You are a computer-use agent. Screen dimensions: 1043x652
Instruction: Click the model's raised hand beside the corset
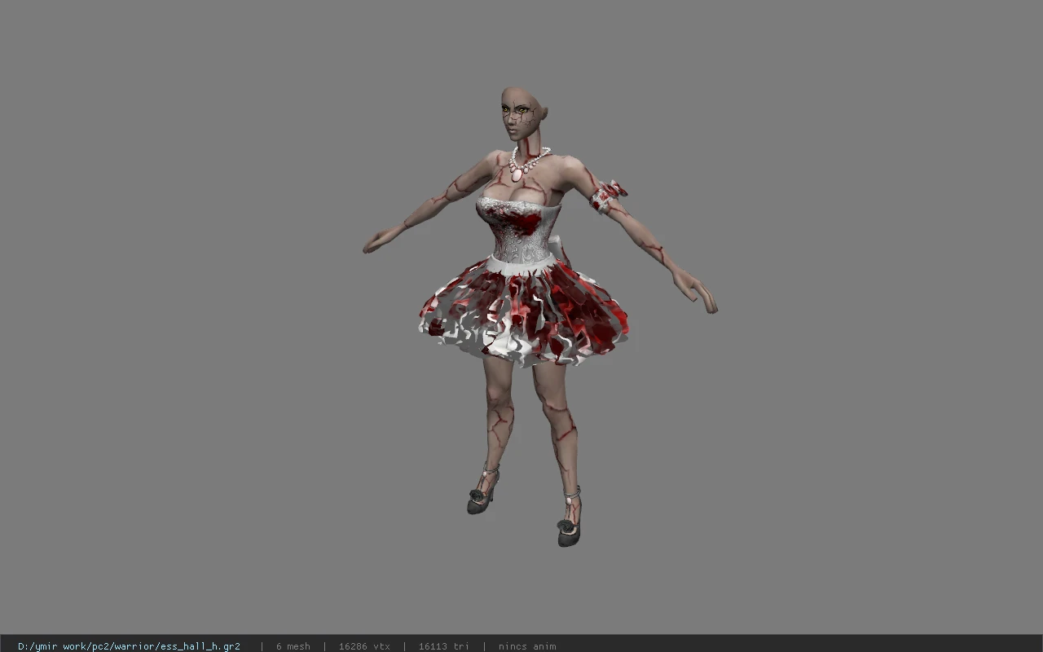click(378, 241)
